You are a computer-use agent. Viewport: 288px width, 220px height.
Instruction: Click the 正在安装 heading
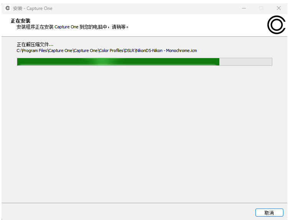(x=21, y=21)
